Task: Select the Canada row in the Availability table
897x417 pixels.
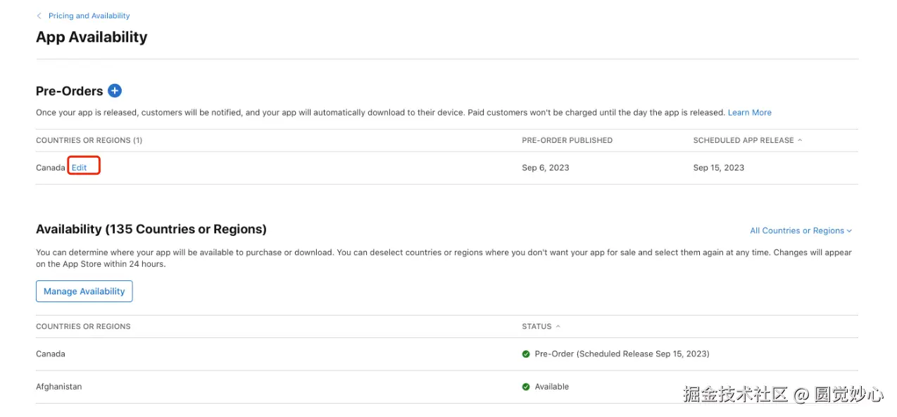Action: 51,354
